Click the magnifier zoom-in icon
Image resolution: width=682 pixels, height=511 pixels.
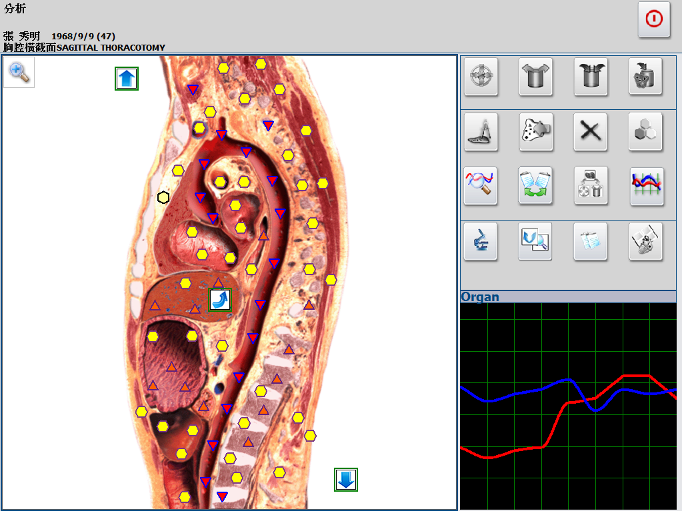(19, 73)
